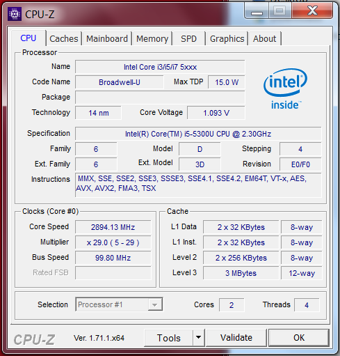340x356 pixels.
Task: Click the Ext. Family value field
Action: [x=96, y=164]
